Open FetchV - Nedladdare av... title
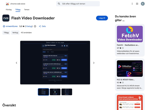147x110 pixels. click(128, 45)
